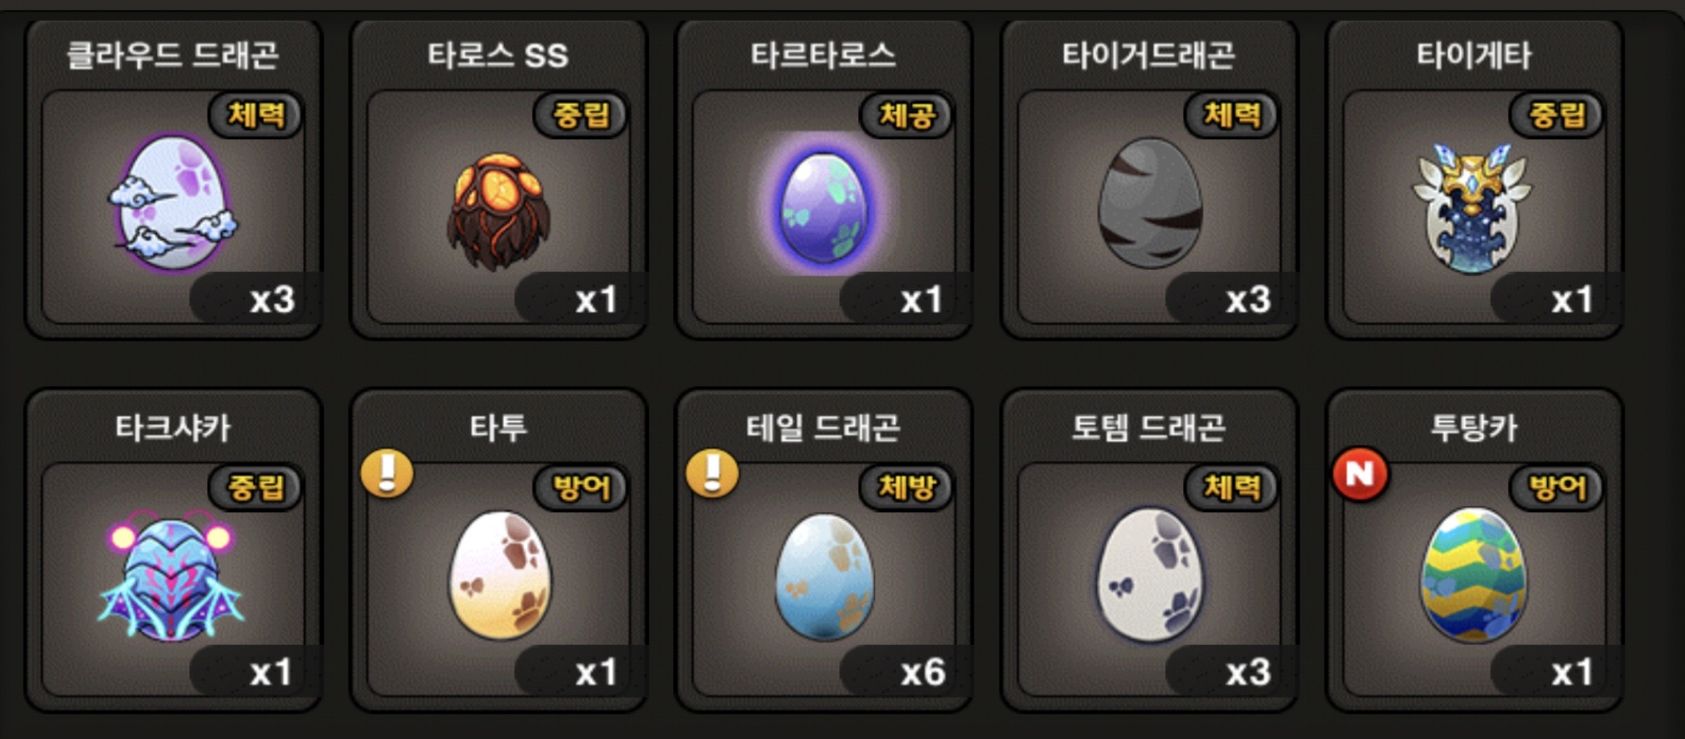Click the x6 count on 테일 드래곤
1685x739 pixels.
[x=922, y=673]
